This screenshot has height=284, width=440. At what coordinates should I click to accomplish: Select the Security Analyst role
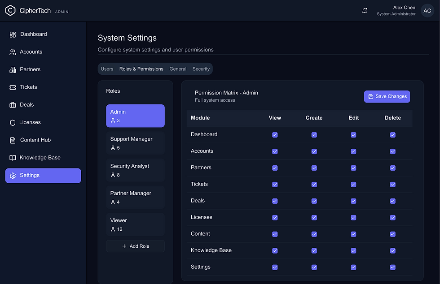[x=135, y=170]
